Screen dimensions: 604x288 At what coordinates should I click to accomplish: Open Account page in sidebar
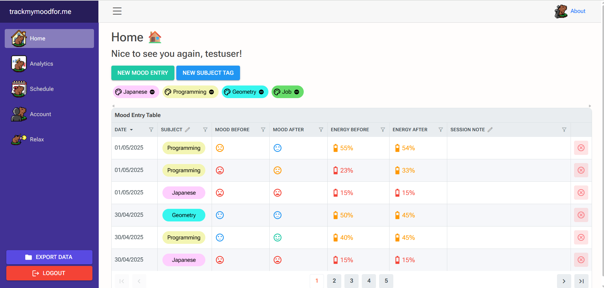(49, 114)
